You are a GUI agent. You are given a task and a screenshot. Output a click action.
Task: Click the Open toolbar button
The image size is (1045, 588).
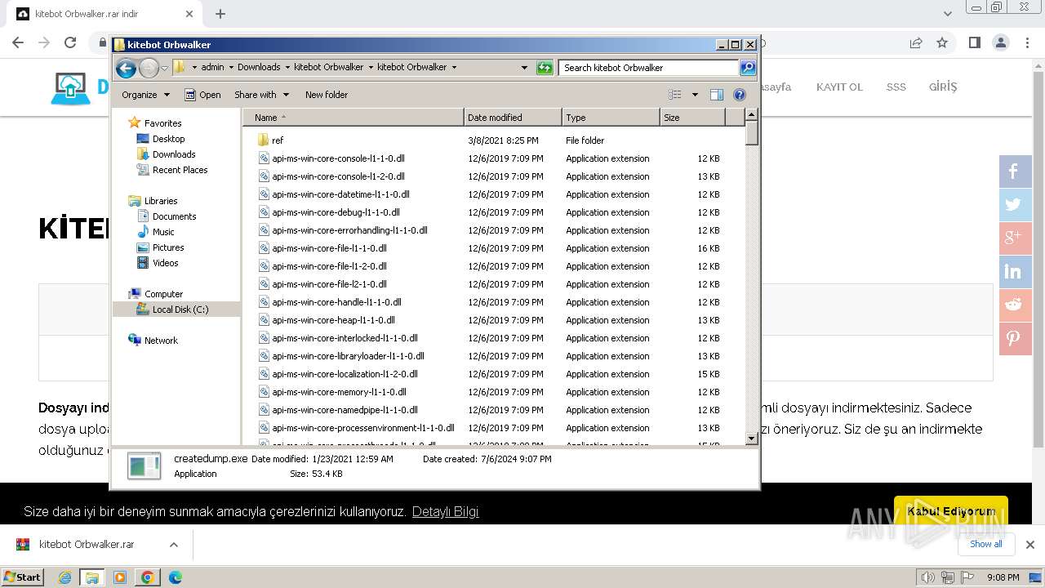202,95
